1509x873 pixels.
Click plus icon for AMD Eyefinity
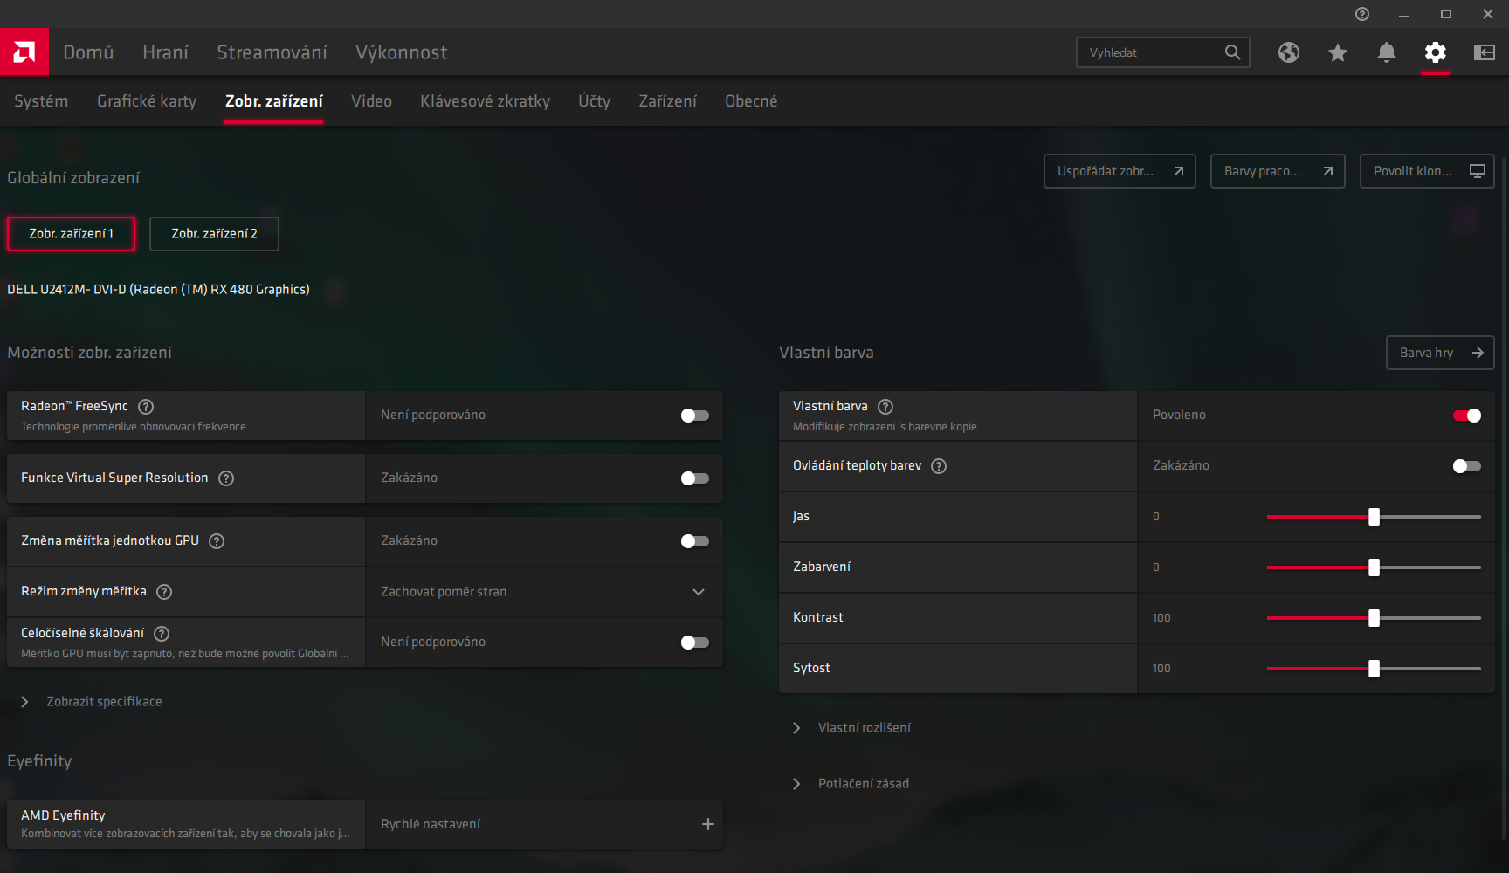(x=707, y=824)
